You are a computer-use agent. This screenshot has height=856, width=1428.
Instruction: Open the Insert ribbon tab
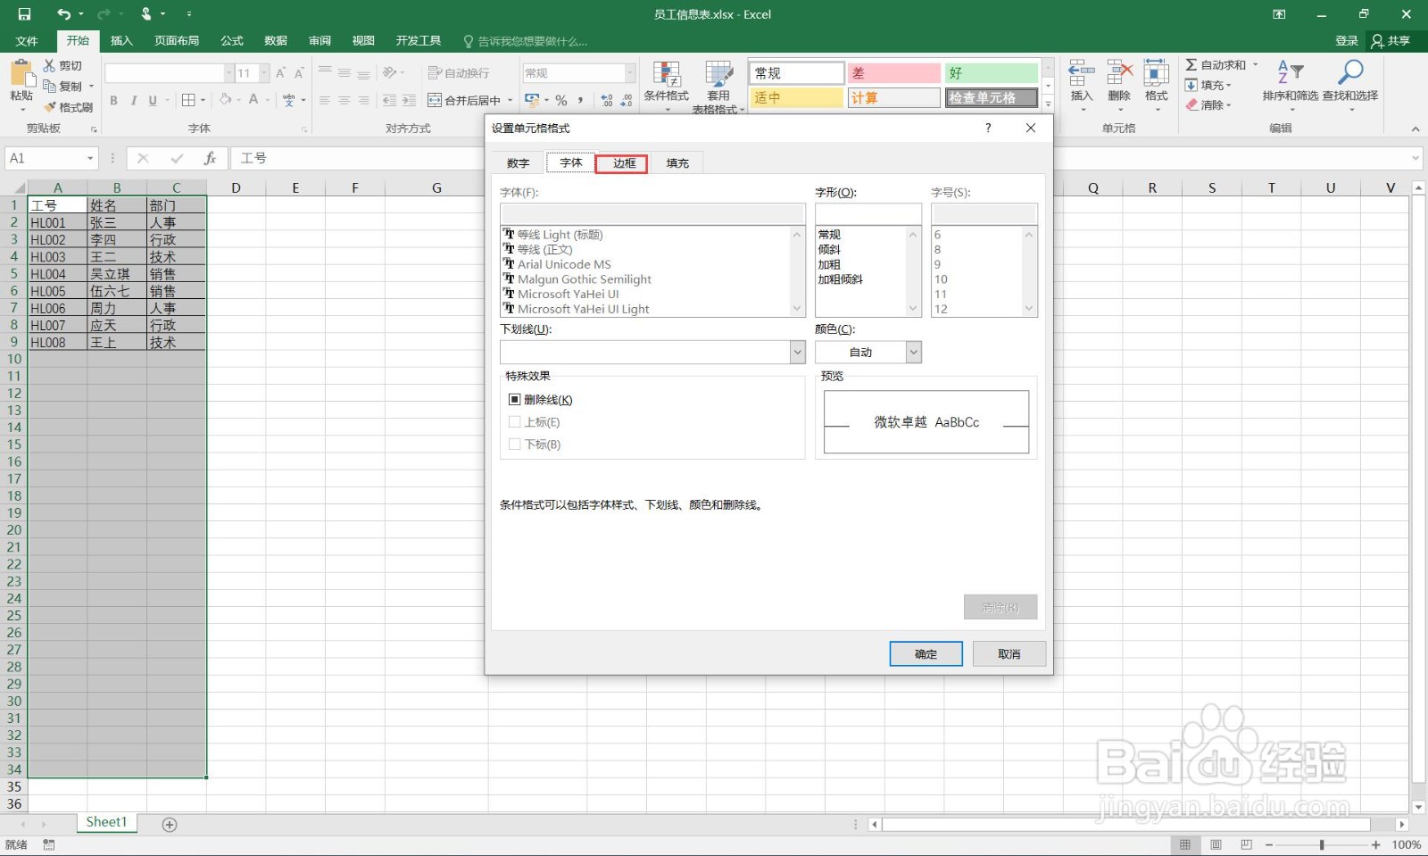pyautogui.click(x=121, y=41)
